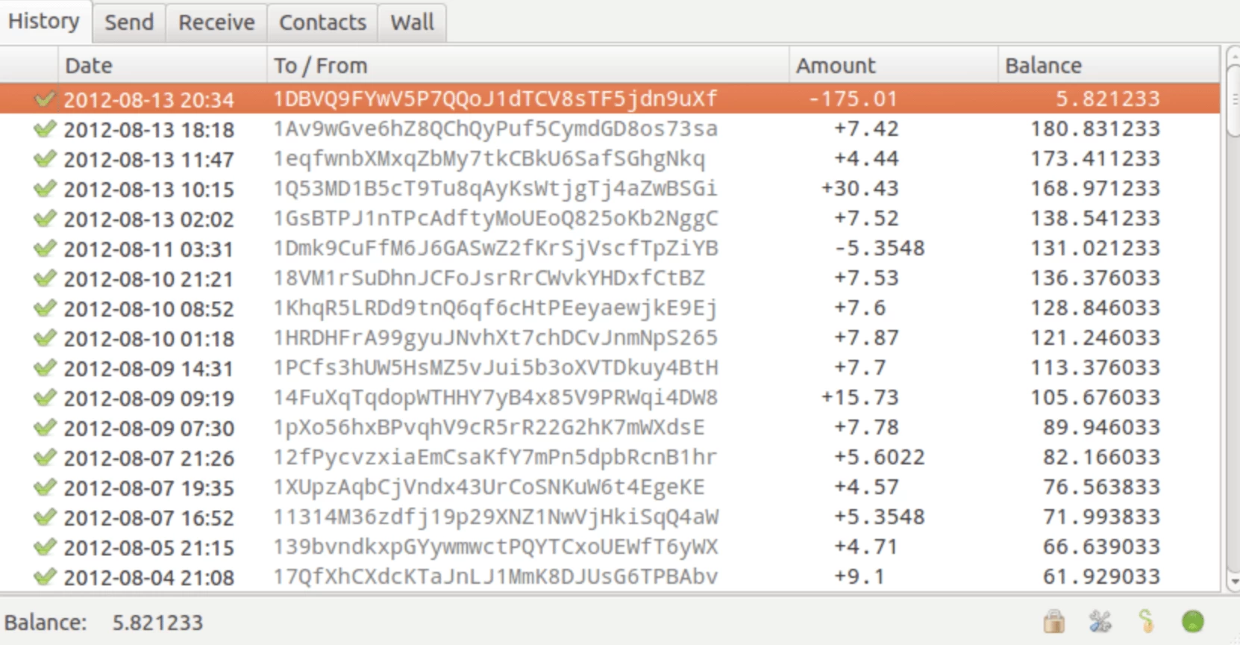Go to the Contacts tab
The height and width of the screenshot is (645, 1240).
tap(322, 22)
